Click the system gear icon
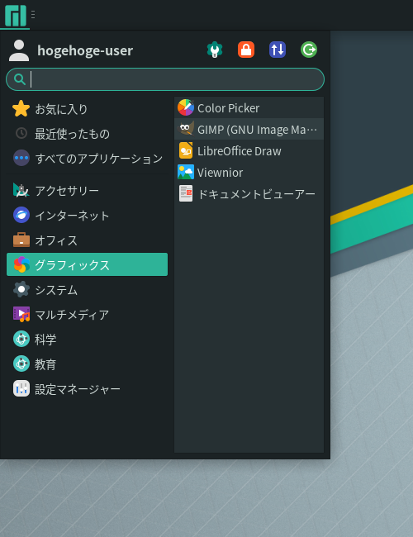The width and height of the screenshot is (413, 537). point(21,289)
